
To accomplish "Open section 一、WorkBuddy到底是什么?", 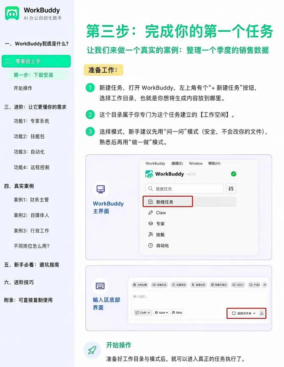I will pos(37,44).
